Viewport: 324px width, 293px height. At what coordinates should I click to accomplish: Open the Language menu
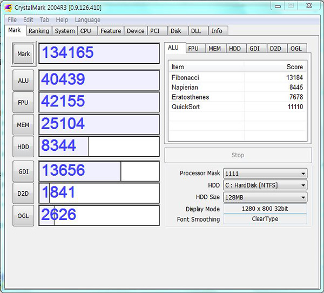click(87, 20)
